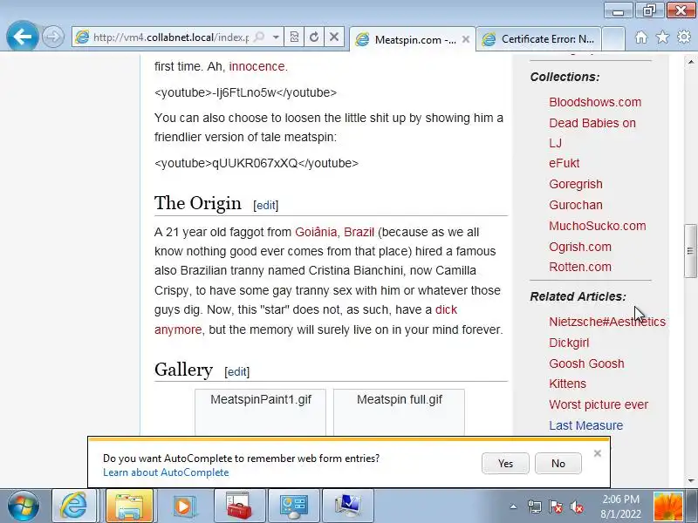The width and height of the screenshot is (698, 523).
Task: Open Action Center flag icon
Action: (555, 506)
